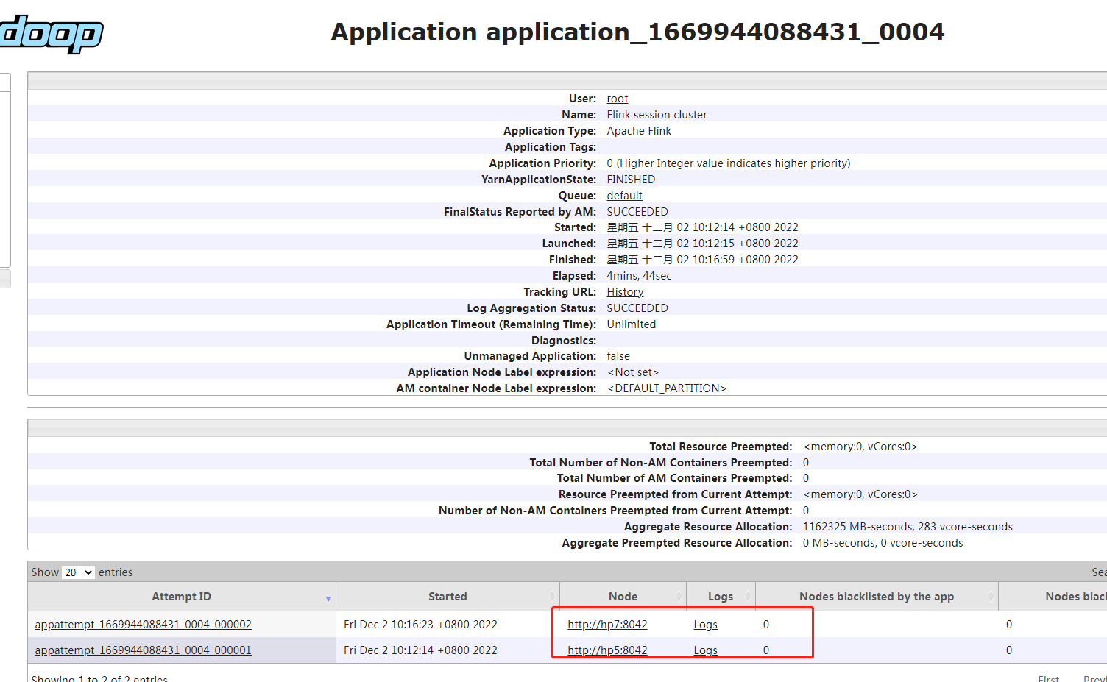Sort table by Logs column

(721, 597)
